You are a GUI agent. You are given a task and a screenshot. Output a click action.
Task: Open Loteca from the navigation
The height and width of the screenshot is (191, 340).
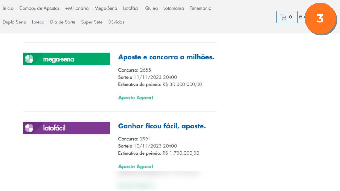pyautogui.click(x=38, y=22)
